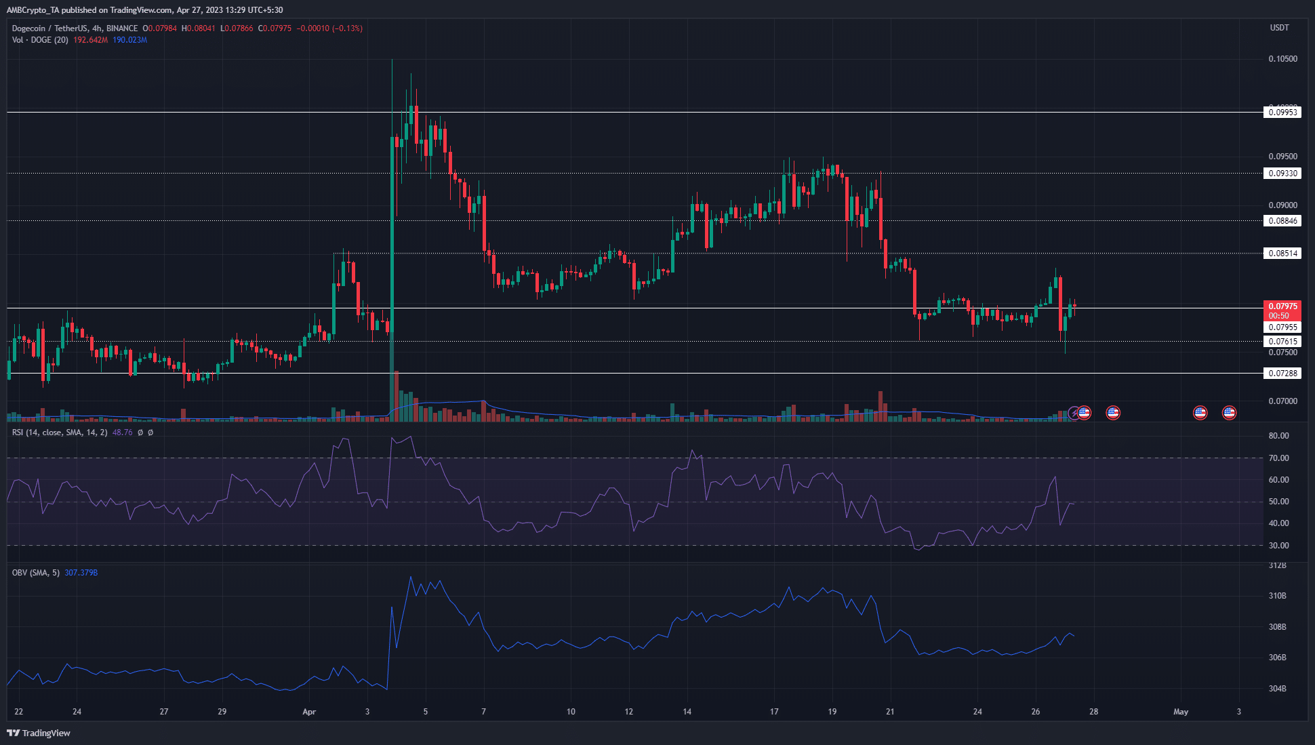Click the 'BINANCE' exchange label
The width and height of the screenshot is (1315, 745).
[122, 28]
